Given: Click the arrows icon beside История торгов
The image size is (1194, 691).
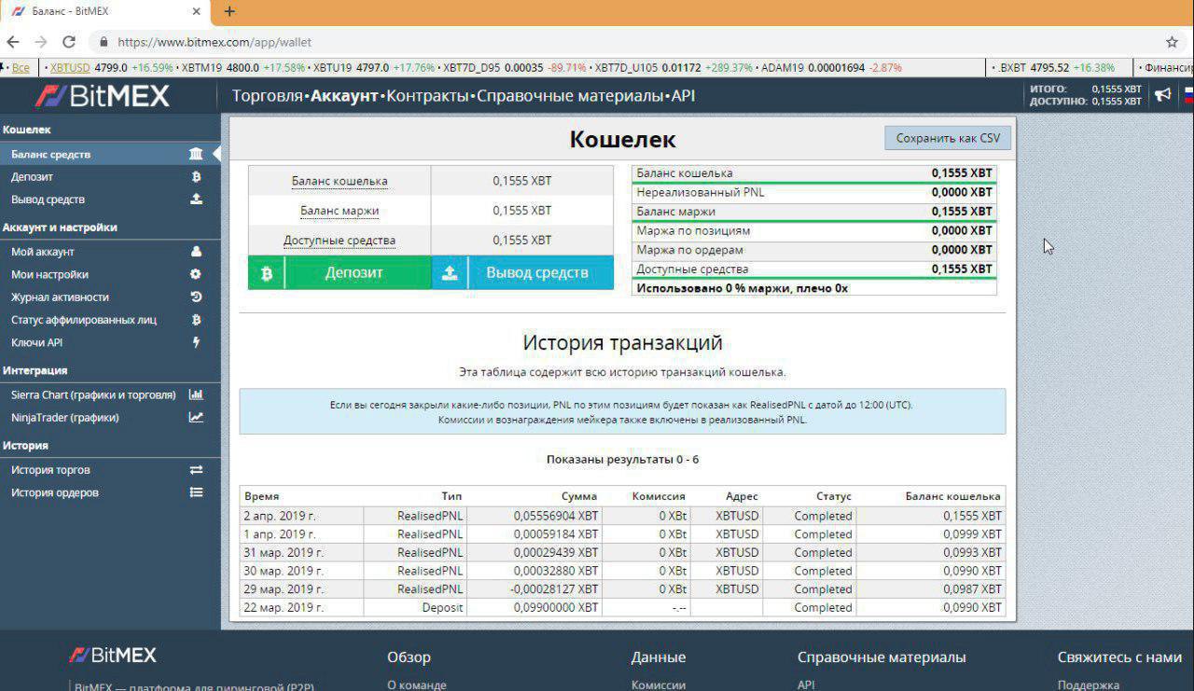Looking at the screenshot, I should tap(196, 470).
